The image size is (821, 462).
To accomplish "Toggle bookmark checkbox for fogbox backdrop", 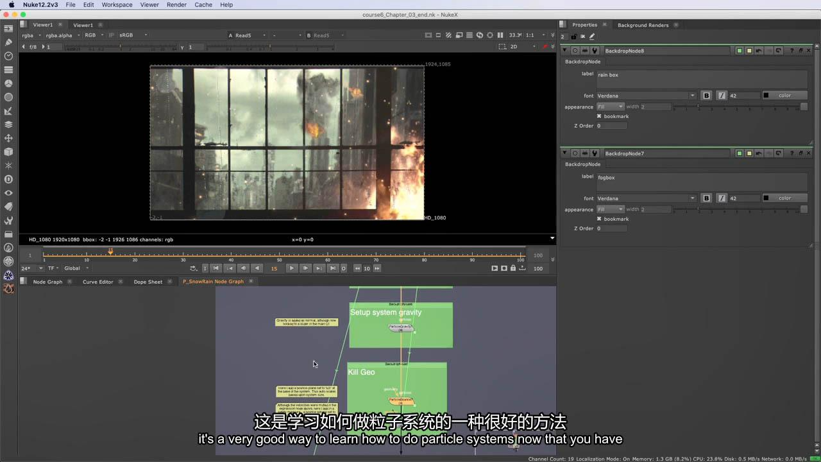I will click(x=599, y=219).
